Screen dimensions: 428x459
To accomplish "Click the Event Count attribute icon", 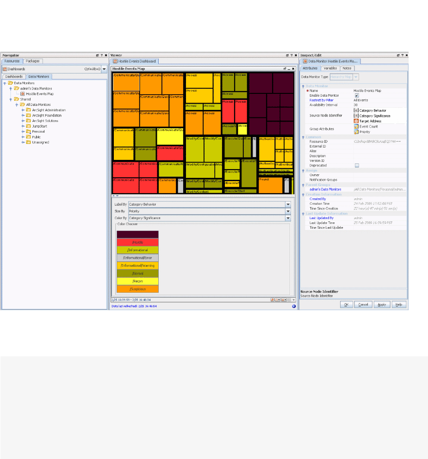I will click(356, 127).
